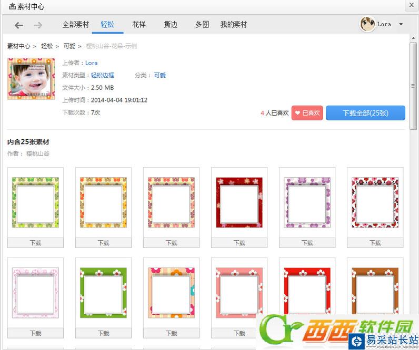Viewport: 419px width, 350px height.
Task: Open the 花样 tab
Action: coord(139,25)
